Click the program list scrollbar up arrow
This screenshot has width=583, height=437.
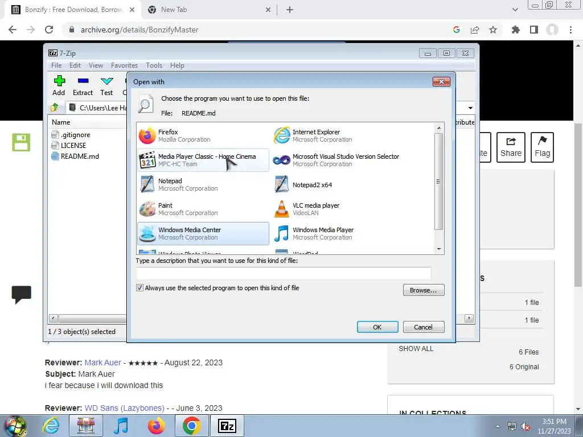(439, 128)
